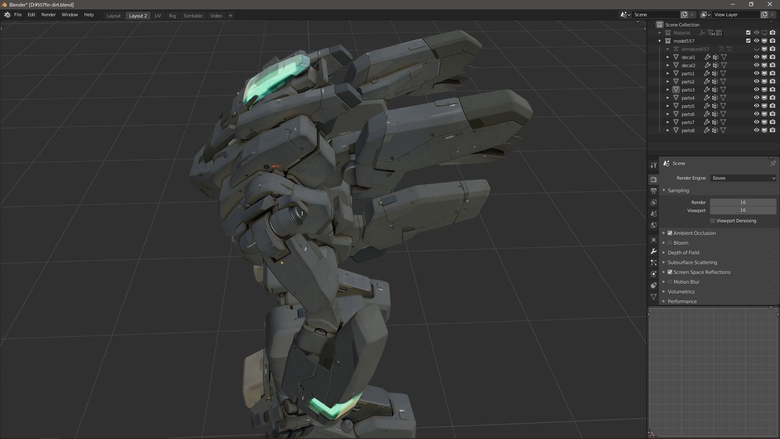This screenshot has height=439, width=780.
Task: Open the Edit menu
Action: [31, 15]
